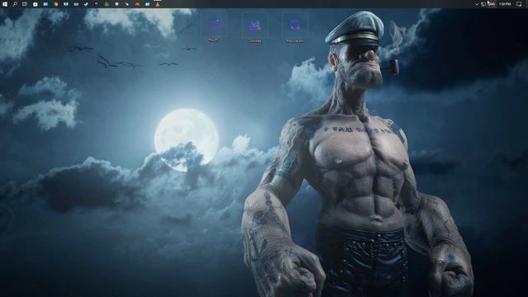Image resolution: width=528 pixels, height=297 pixels.
Task: Open the green taskbar app icon
Action: click(x=106, y=4)
